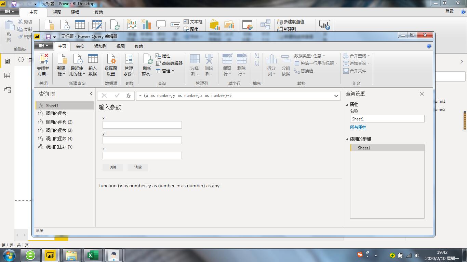Click the Manage Parameters (管理参数) icon
The image size is (467, 262).
(129, 59)
